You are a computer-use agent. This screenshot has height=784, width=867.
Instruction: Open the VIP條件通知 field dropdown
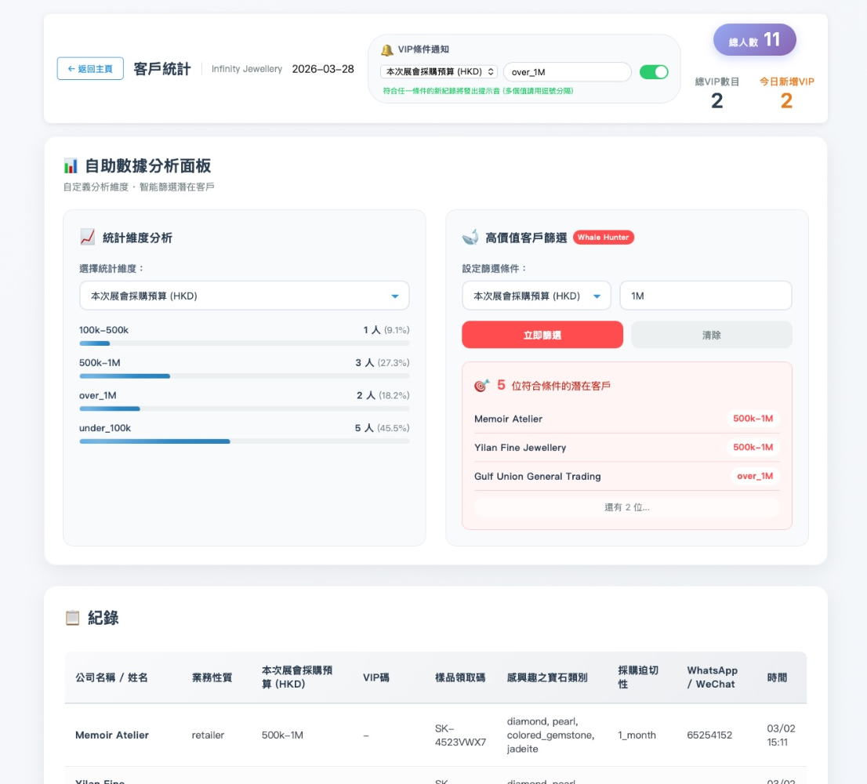pyautogui.click(x=439, y=72)
